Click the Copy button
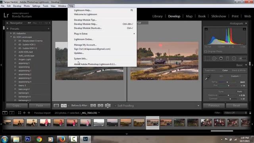 click(17, 106)
